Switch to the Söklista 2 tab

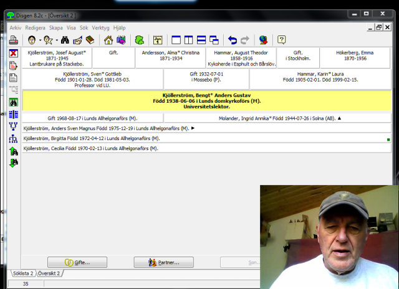(x=23, y=273)
